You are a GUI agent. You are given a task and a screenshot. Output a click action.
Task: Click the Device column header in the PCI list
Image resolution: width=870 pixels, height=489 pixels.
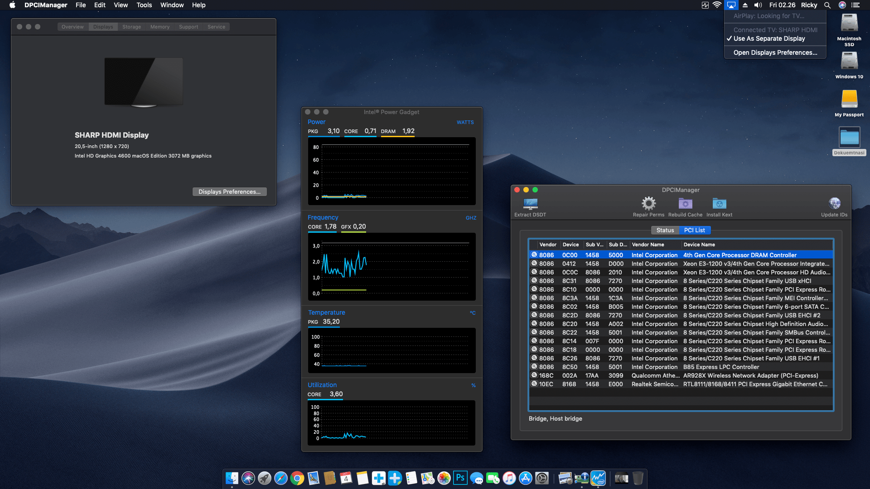coord(571,244)
